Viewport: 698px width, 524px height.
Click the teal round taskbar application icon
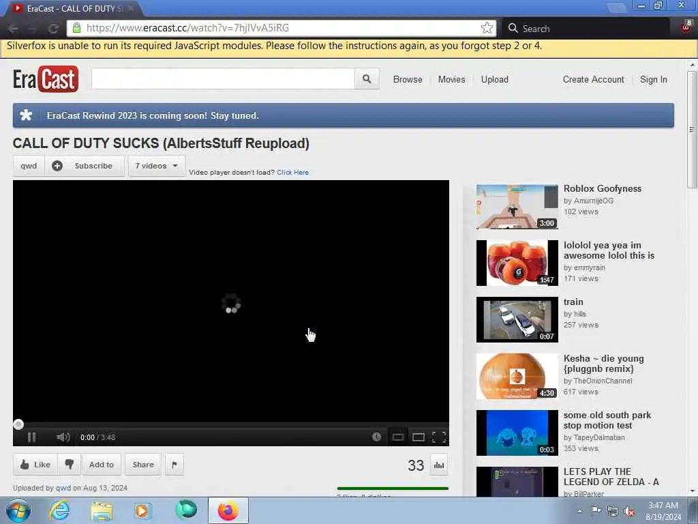tap(186, 510)
